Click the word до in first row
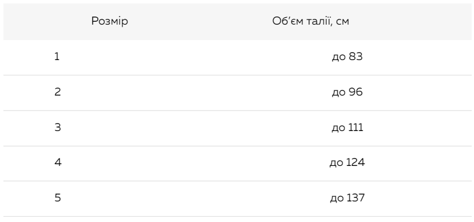Viewport: 474px width, 222px height. coord(339,57)
